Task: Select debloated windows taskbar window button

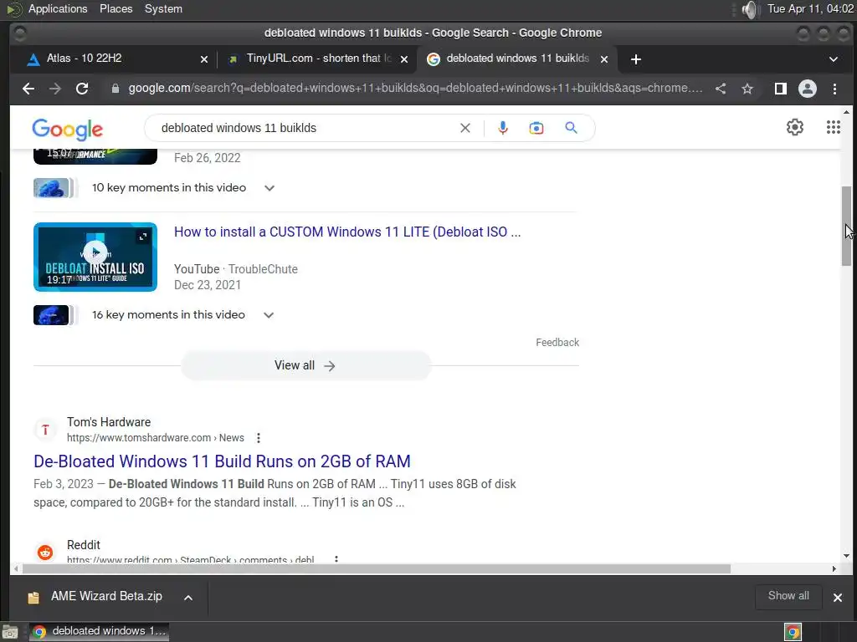Action: 99,632
